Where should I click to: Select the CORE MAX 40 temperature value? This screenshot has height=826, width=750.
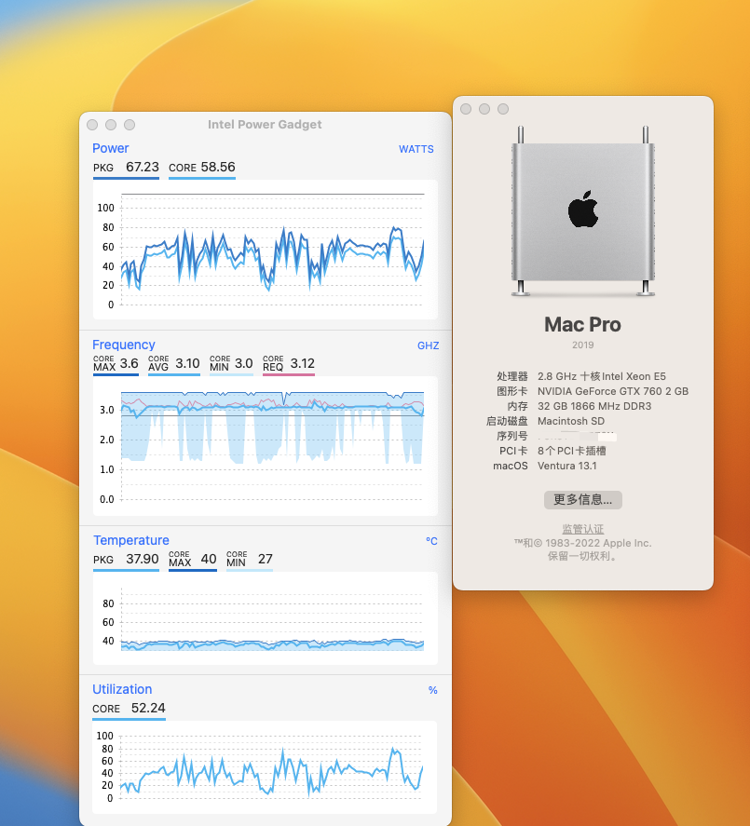(x=193, y=560)
